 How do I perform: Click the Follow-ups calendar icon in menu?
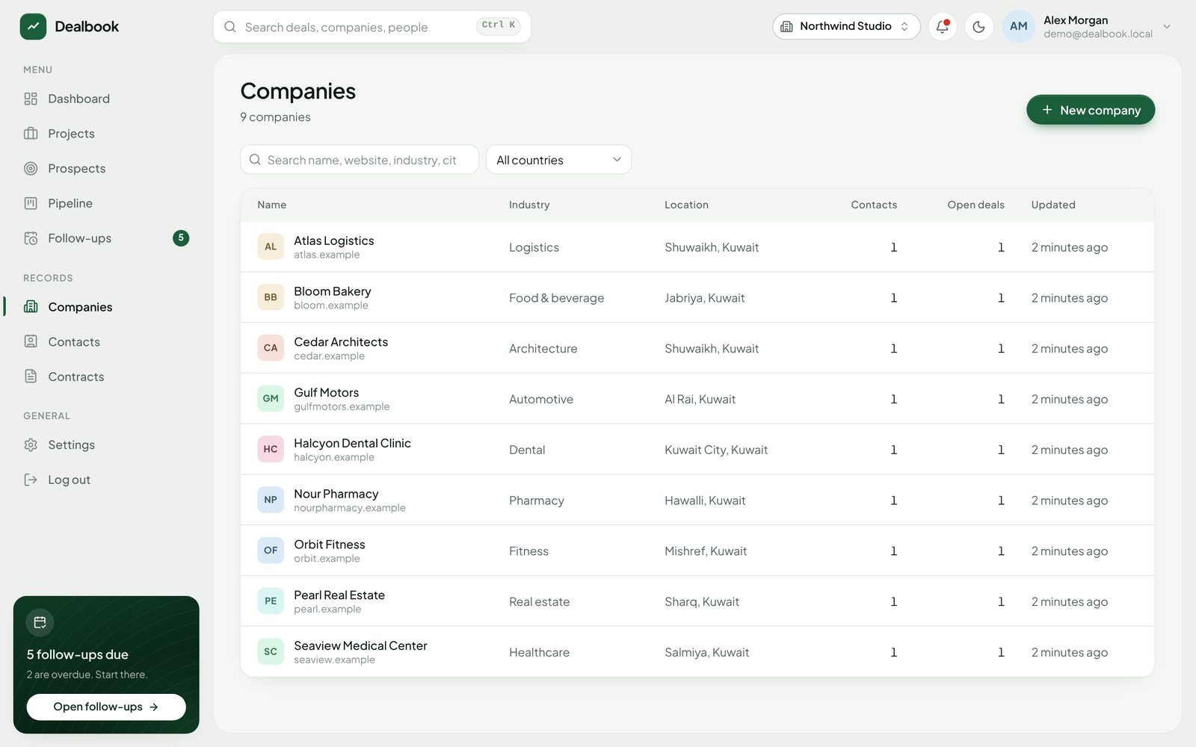click(x=31, y=238)
